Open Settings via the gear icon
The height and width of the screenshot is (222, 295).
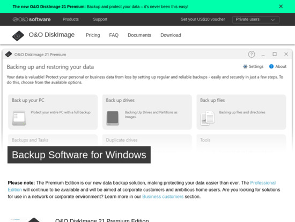[245, 66]
